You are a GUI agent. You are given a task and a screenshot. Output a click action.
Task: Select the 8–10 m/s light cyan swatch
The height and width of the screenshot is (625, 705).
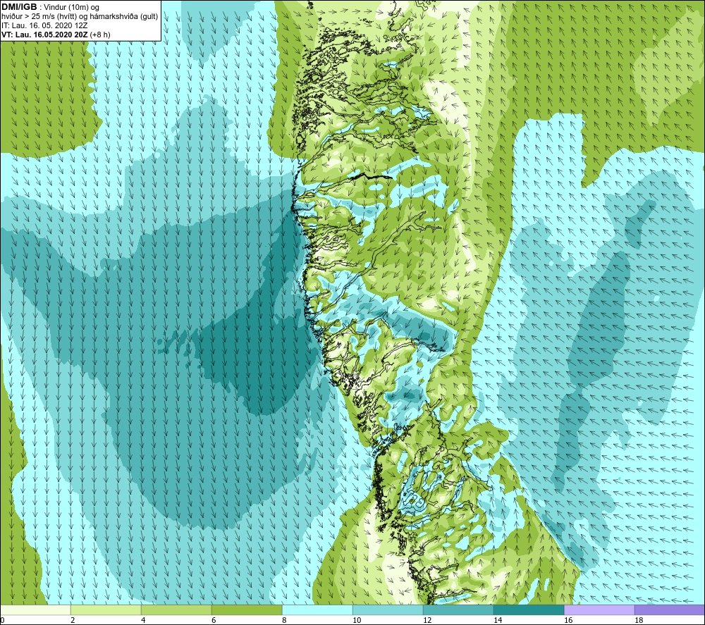(317, 609)
